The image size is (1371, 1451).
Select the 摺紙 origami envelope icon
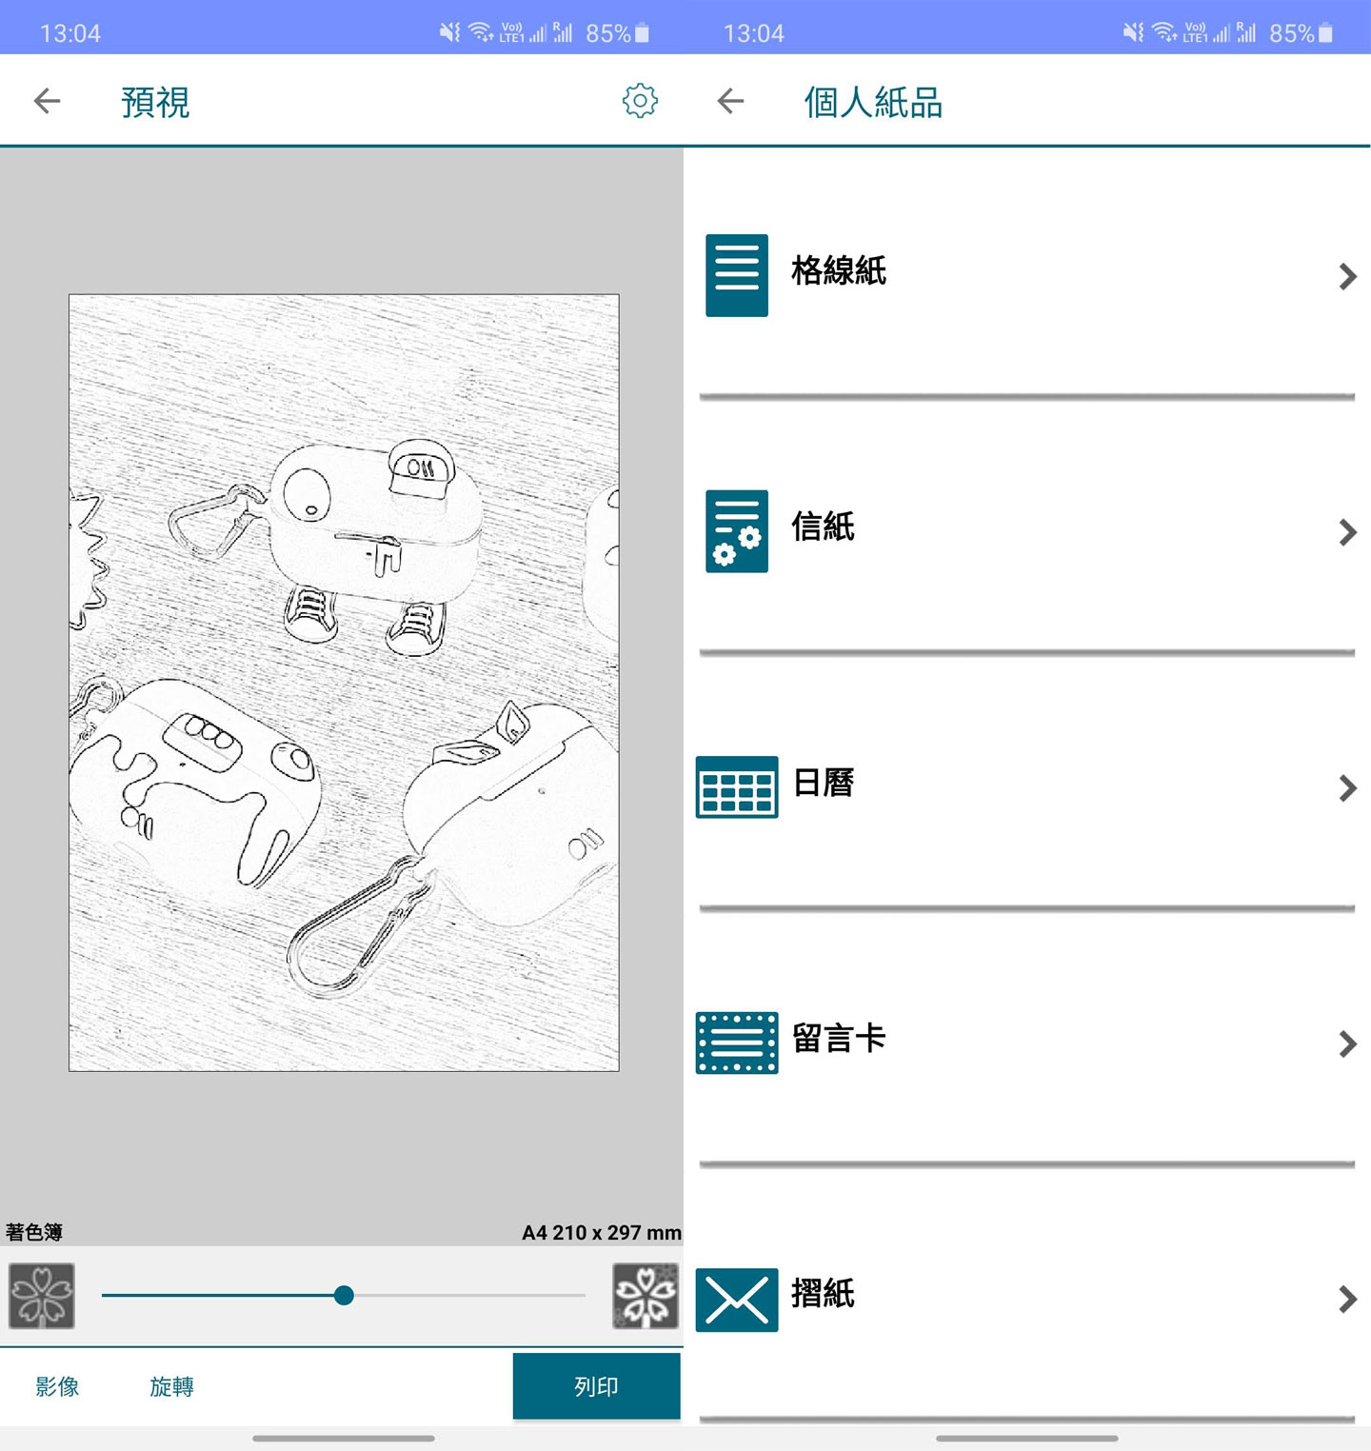[735, 1301]
